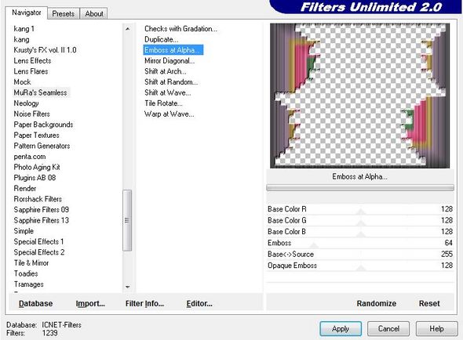Select MuRa's Seamless filter category
463x340 pixels.
point(41,92)
